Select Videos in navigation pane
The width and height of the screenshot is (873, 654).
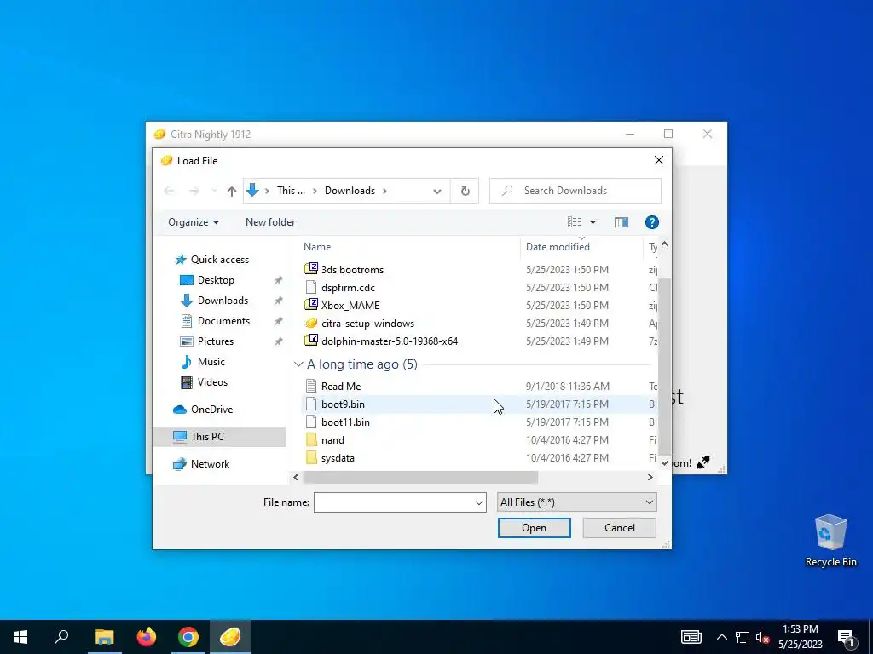click(x=212, y=382)
